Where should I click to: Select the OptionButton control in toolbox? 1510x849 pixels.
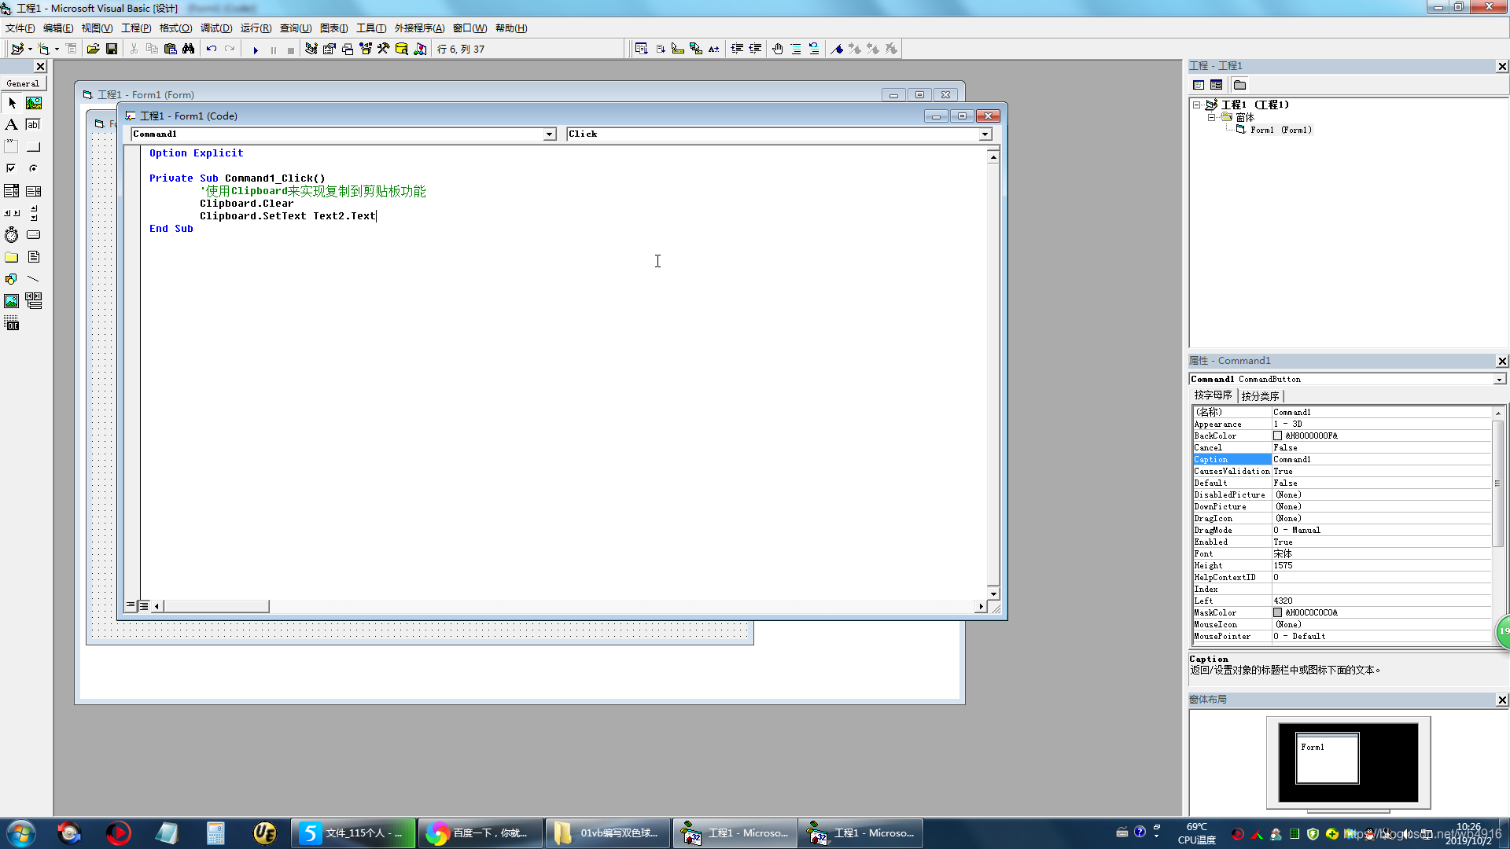pyautogui.click(x=33, y=168)
